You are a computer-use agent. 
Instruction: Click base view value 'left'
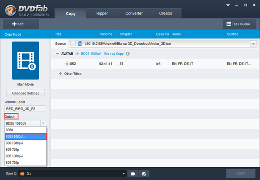point(158,64)
